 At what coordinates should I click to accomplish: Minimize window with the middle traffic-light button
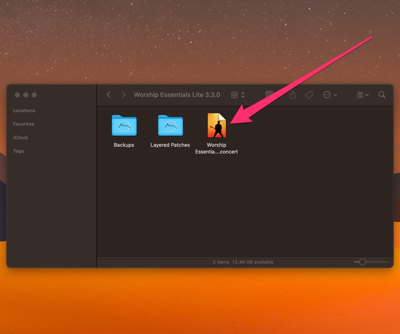coord(26,95)
